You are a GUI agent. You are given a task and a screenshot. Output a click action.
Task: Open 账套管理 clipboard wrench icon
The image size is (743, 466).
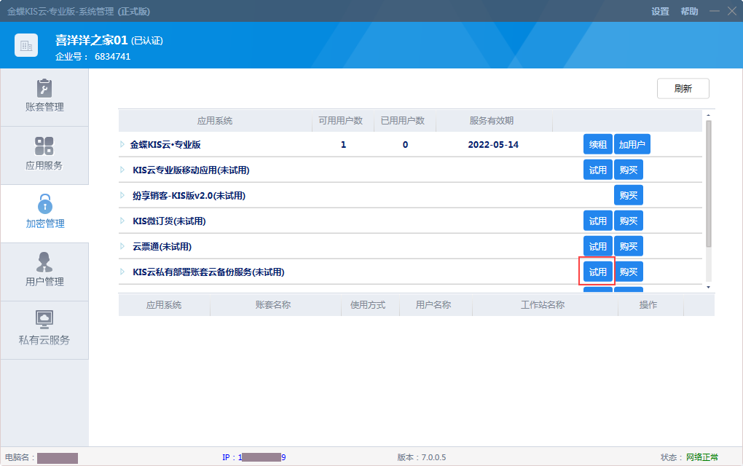44,88
